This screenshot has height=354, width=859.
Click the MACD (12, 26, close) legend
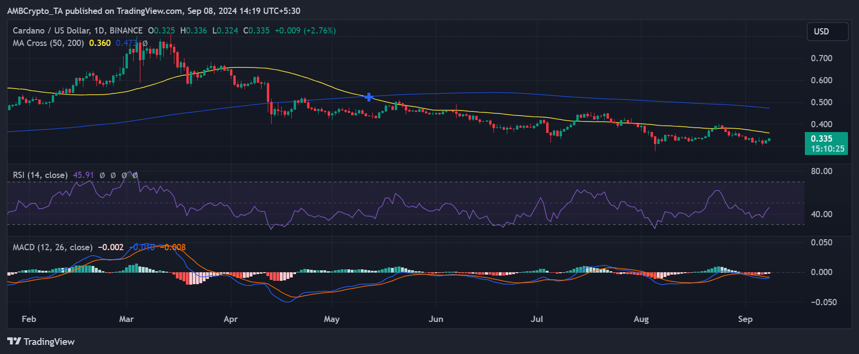pyautogui.click(x=53, y=247)
